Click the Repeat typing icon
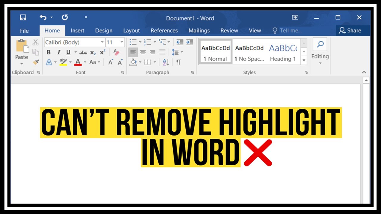 tap(65, 18)
